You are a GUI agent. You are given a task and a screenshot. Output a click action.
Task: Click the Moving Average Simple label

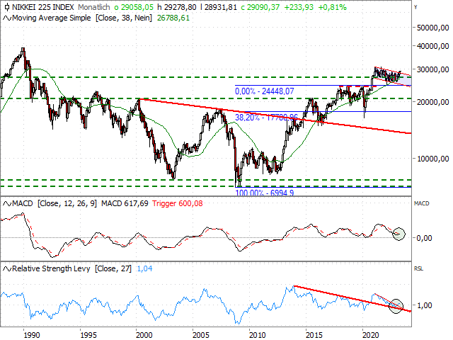pos(52,18)
